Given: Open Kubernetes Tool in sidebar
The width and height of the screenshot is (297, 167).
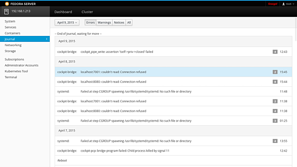Looking at the screenshot, I should [x=16, y=71].
